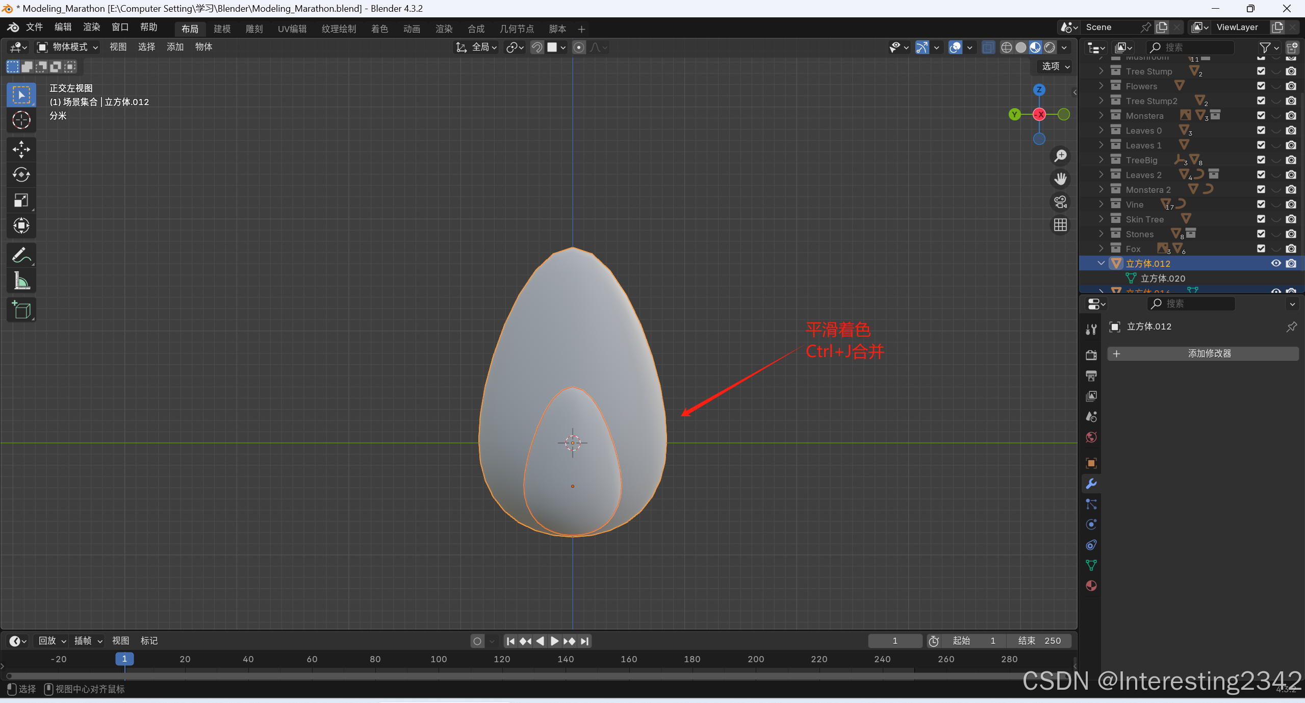The image size is (1305, 703).
Task: Click the current frame number field
Action: point(894,641)
